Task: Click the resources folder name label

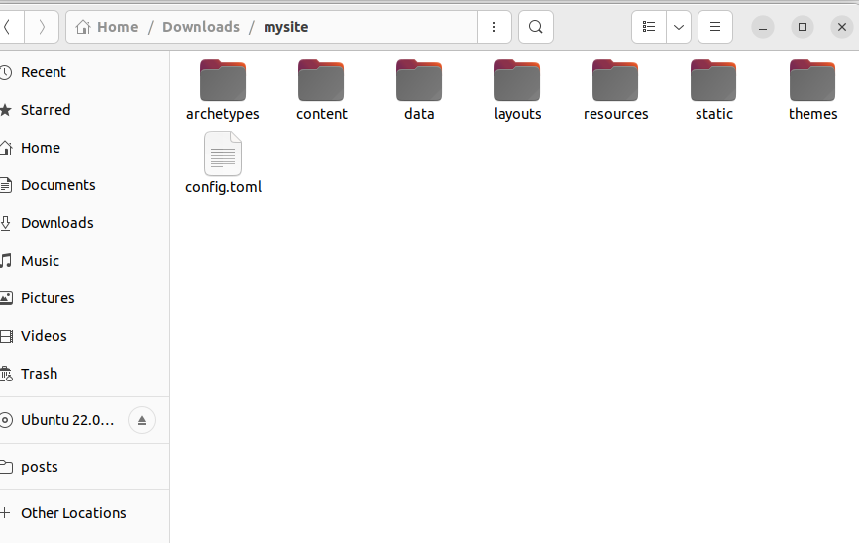Action: coord(615,114)
